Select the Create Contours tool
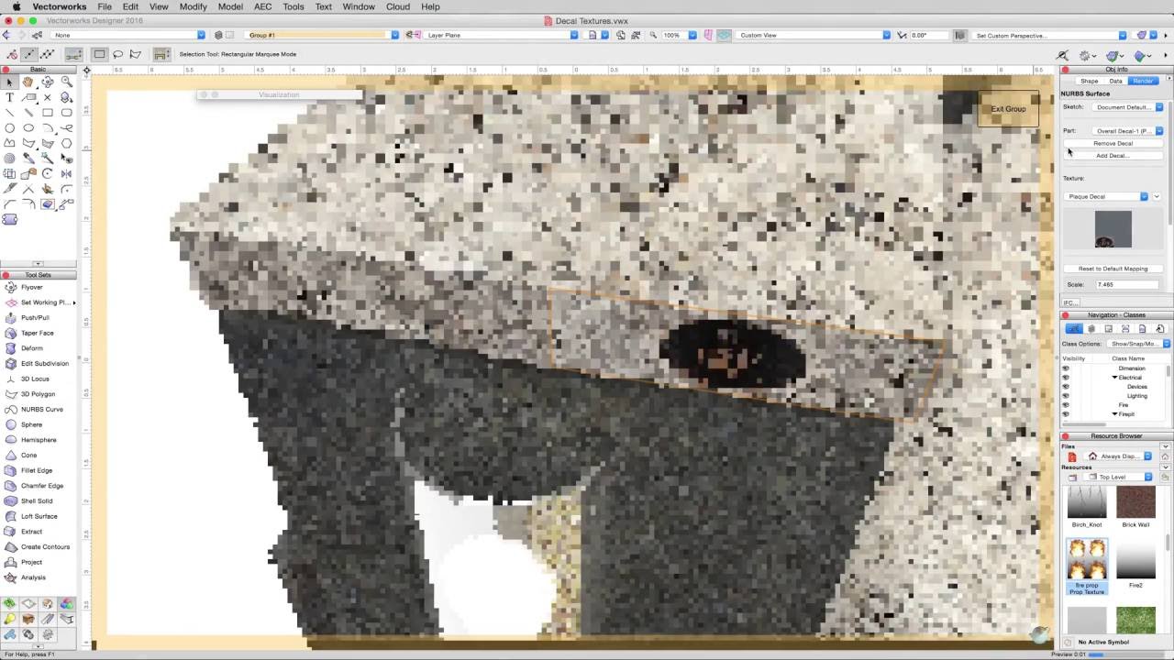 [x=45, y=547]
